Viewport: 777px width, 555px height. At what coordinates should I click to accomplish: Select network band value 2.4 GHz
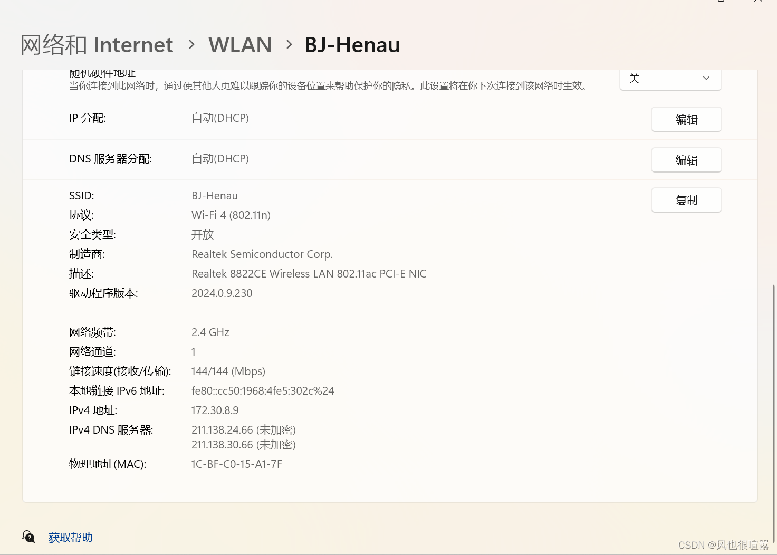pyautogui.click(x=210, y=332)
